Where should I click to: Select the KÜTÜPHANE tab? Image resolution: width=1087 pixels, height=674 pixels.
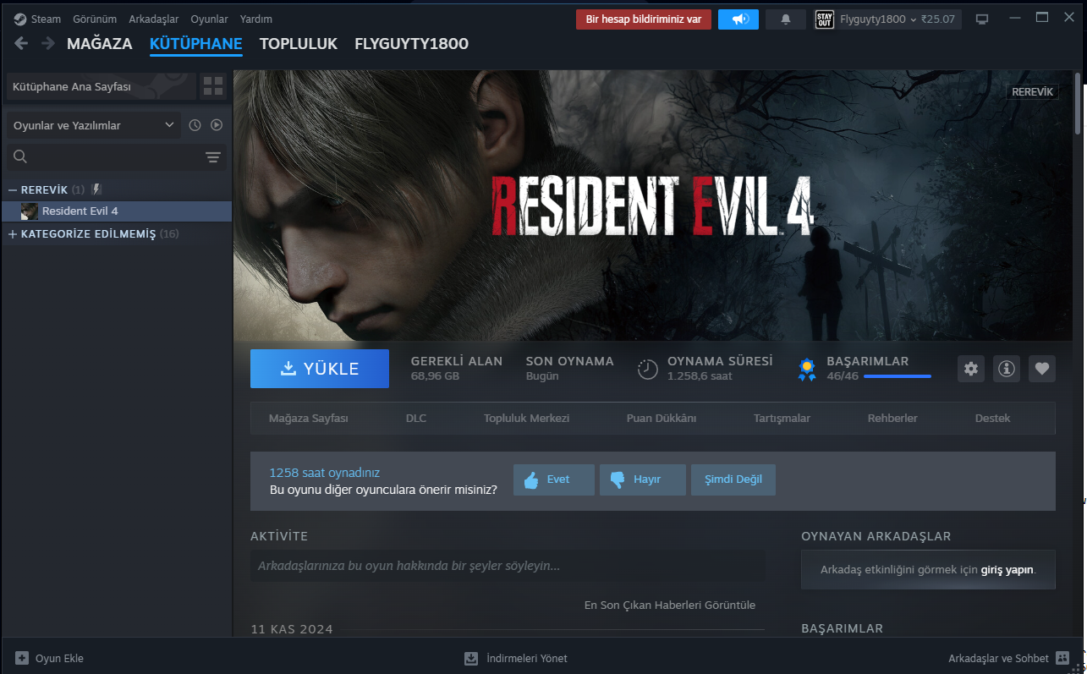click(x=196, y=44)
